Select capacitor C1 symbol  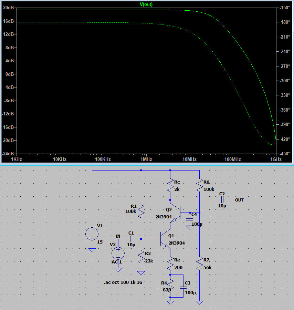[131, 239]
